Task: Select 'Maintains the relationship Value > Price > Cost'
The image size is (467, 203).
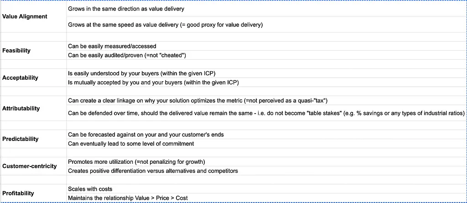Action: (x=128, y=198)
